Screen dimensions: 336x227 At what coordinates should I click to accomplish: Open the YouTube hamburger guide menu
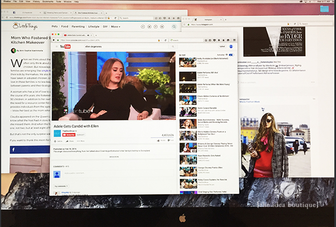pos(57,47)
